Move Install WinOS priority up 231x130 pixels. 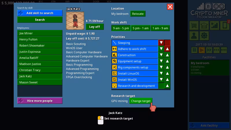click(167, 80)
